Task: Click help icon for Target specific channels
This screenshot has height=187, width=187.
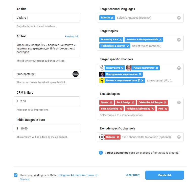Action: point(179,68)
